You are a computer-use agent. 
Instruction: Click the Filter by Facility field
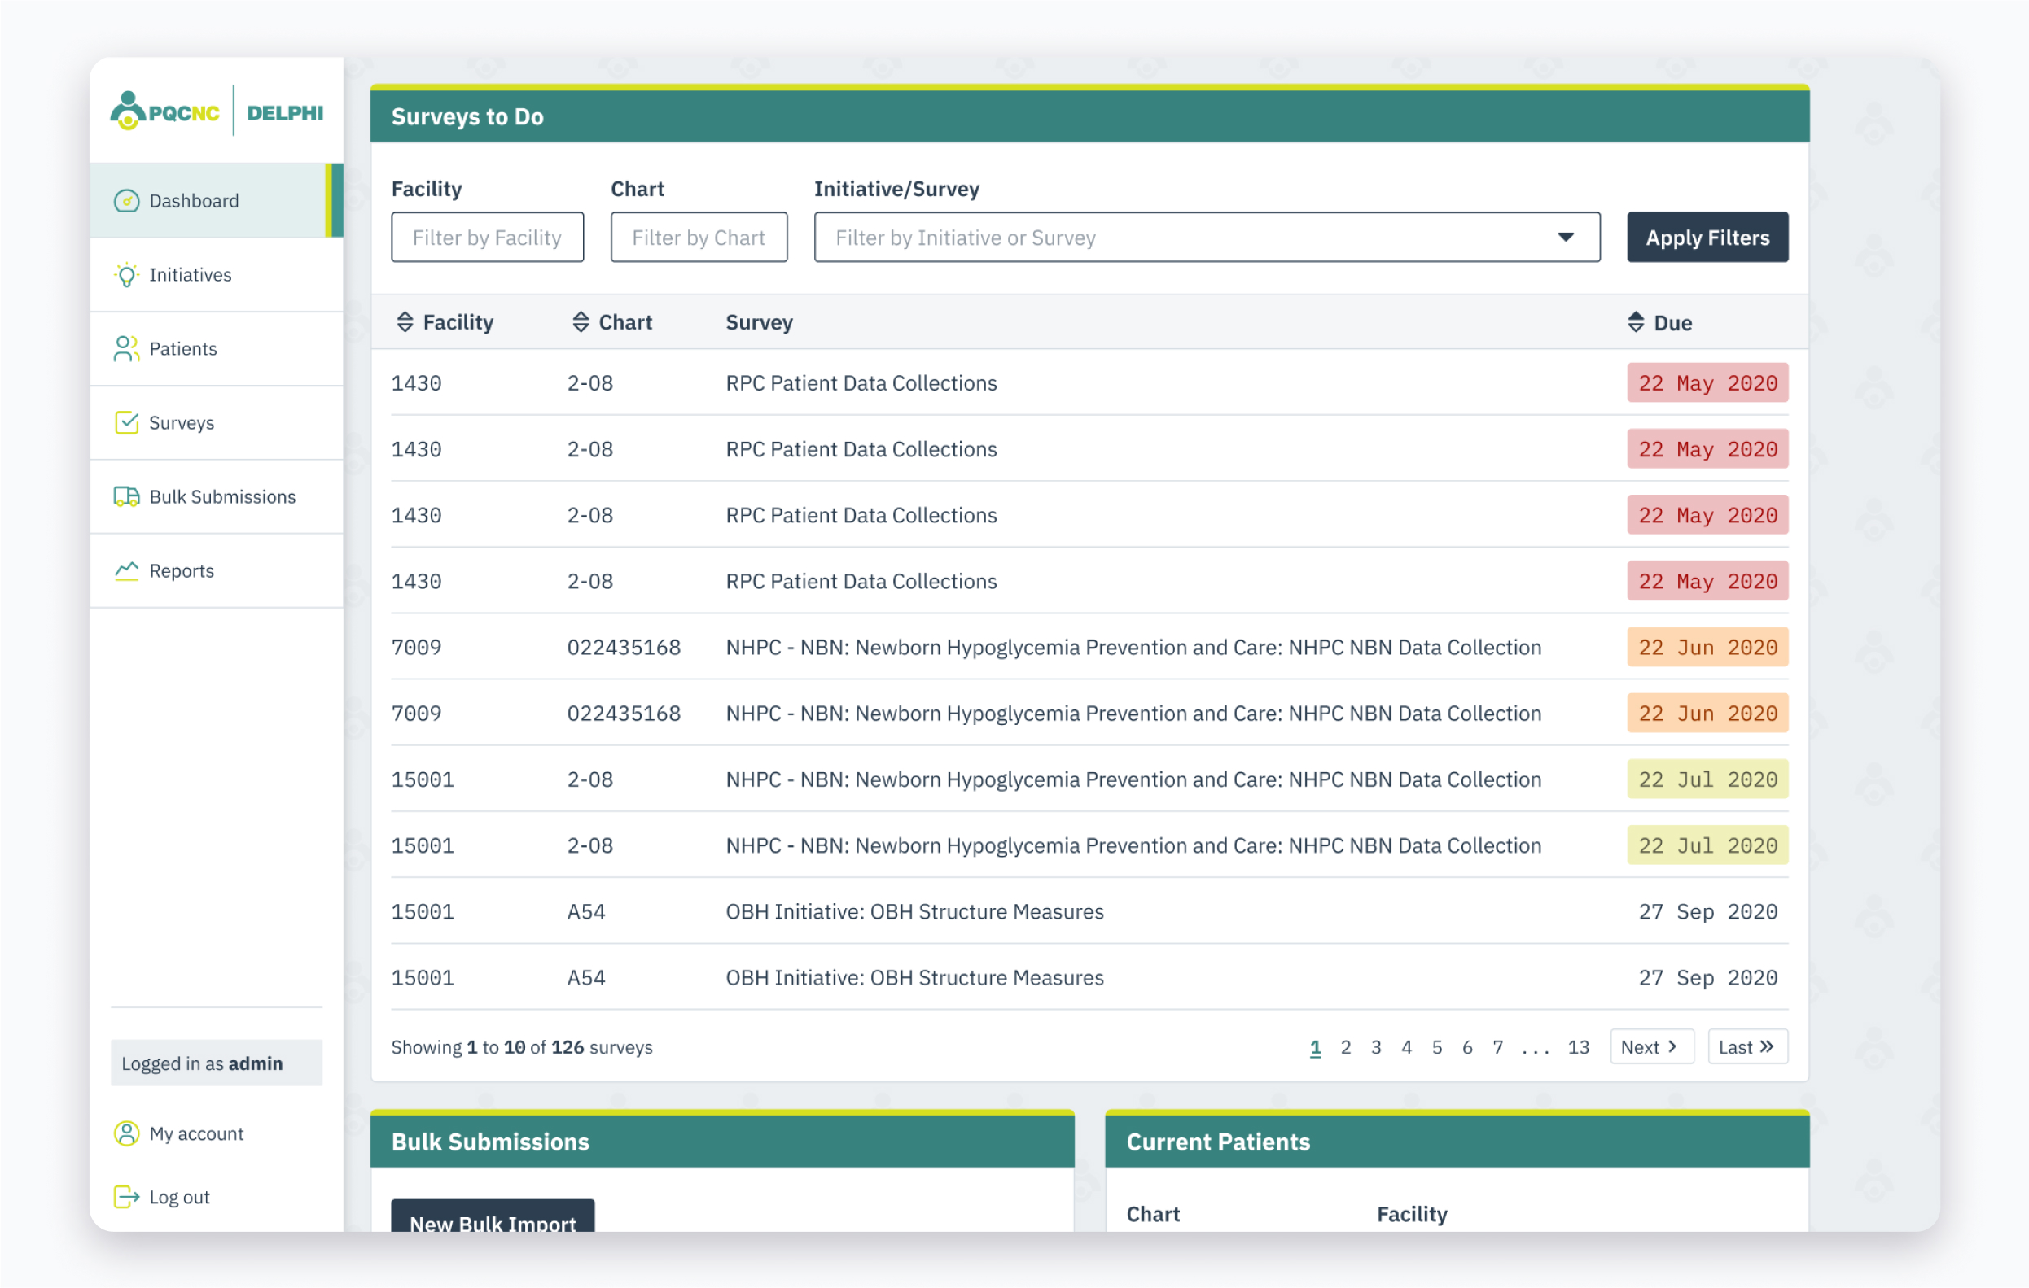pyautogui.click(x=487, y=237)
